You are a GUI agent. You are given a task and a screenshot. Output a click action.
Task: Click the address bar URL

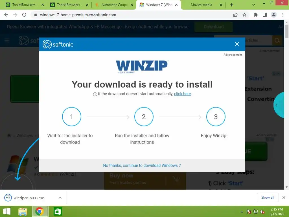[78, 15]
